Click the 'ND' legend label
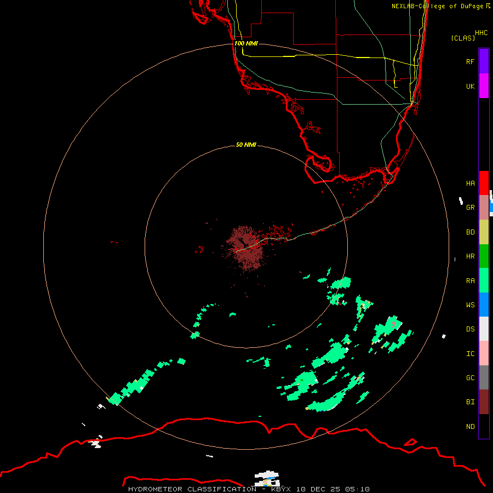 (x=470, y=427)
